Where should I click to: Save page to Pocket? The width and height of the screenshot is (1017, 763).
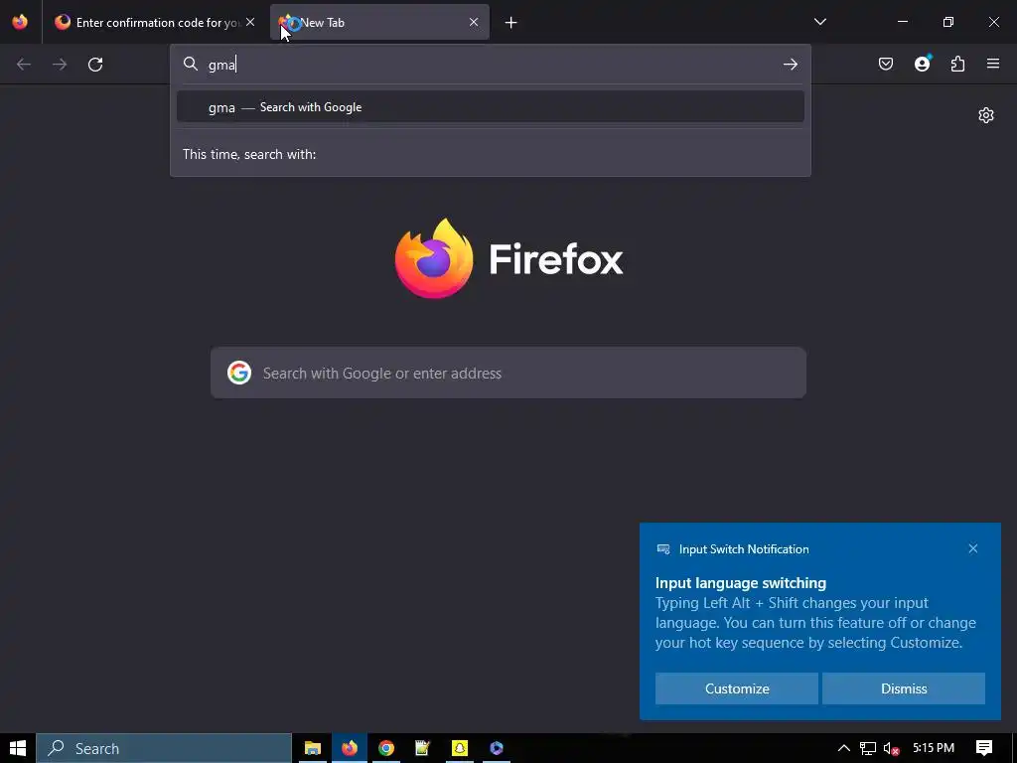(886, 64)
